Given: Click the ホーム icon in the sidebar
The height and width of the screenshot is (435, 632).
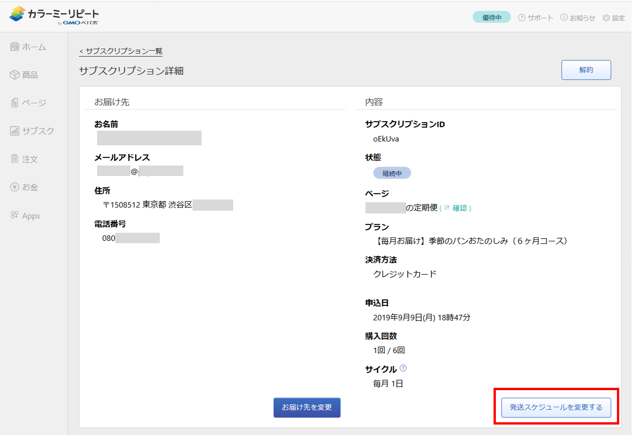Looking at the screenshot, I should tap(15, 47).
